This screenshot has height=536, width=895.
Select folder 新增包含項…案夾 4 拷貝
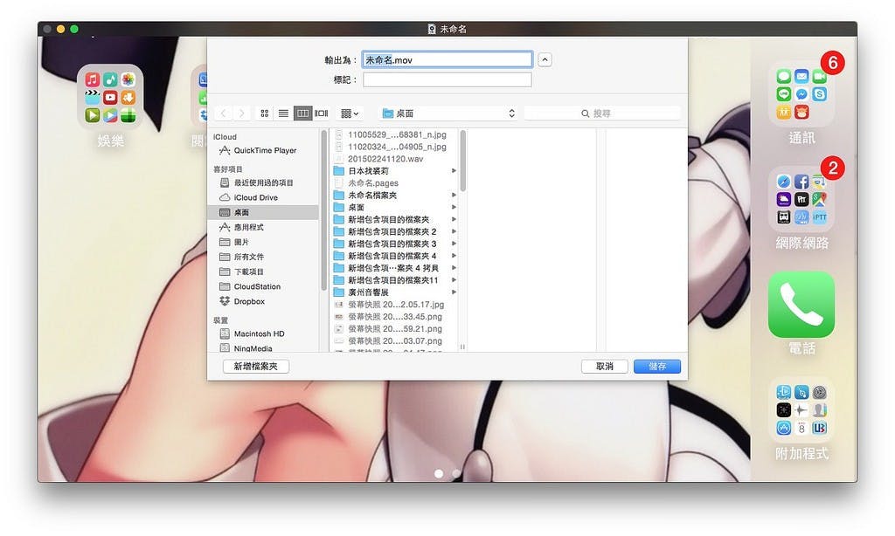tap(394, 268)
